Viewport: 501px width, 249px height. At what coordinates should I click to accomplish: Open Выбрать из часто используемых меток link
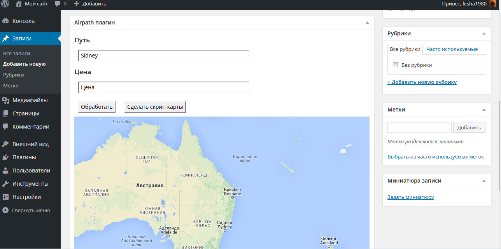(x=436, y=157)
